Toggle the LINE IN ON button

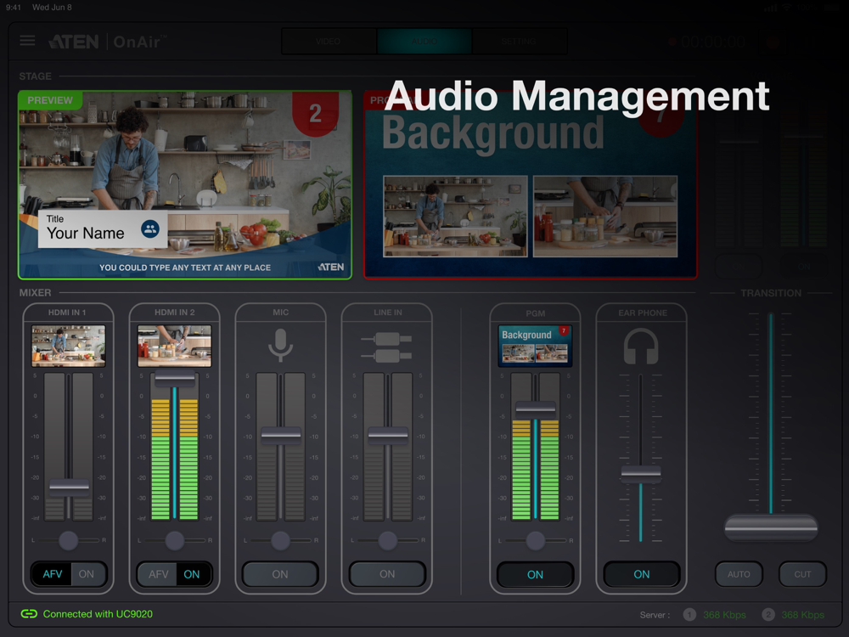pyautogui.click(x=387, y=574)
